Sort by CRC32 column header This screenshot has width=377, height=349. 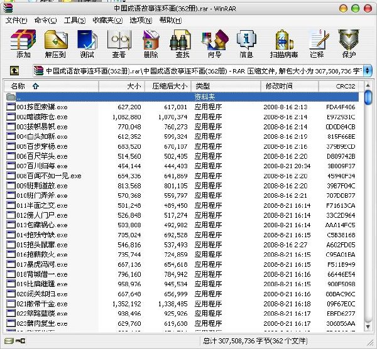pyautogui.click(x=338, y=86)
